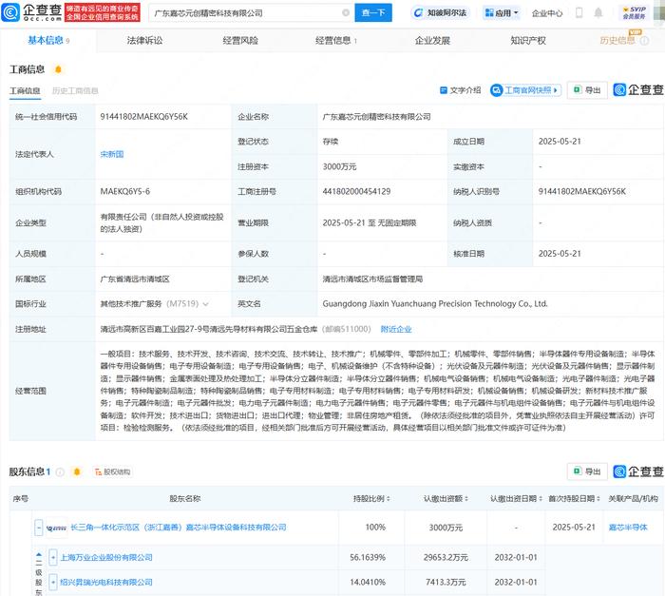Export 工商信息 with the 导出 button
Screen dimensions: 665x596
tap(587, 90)
